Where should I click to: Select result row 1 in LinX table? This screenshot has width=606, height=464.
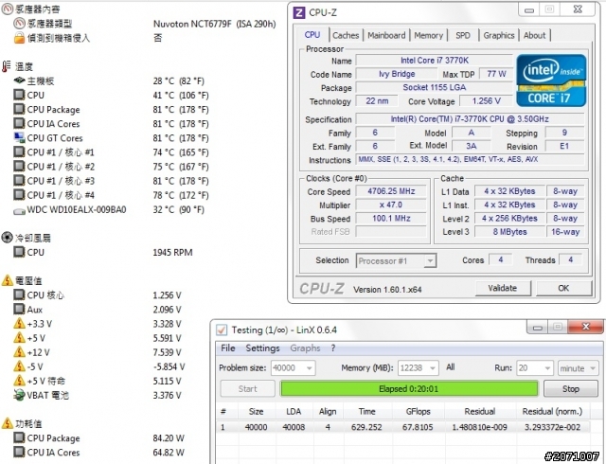(x=402, y=427)
